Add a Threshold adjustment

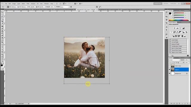[x=179, y=36]
